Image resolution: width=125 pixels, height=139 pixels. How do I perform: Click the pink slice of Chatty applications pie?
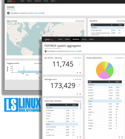click(x=104, y=75)
